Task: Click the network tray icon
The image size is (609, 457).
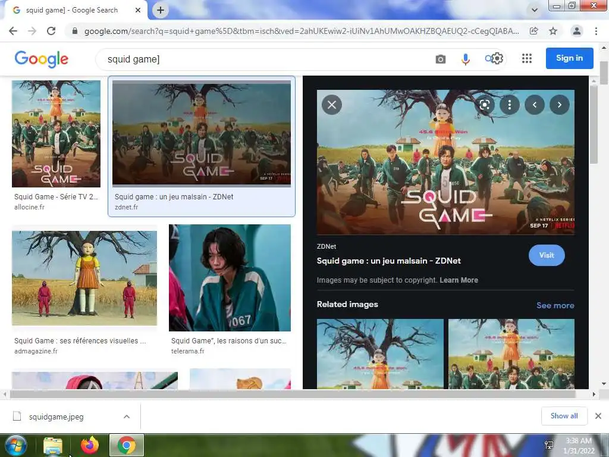Action: (549, 446)
